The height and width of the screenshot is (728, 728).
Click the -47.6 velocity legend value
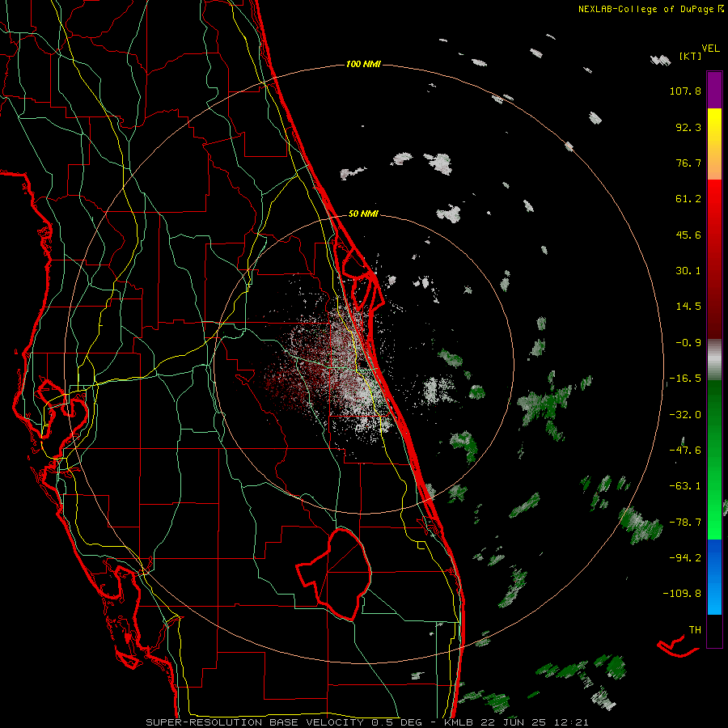click(x=685, y=451)
